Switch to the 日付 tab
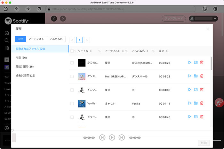This screenshot has width=224, height=149. tap(20, 39)
